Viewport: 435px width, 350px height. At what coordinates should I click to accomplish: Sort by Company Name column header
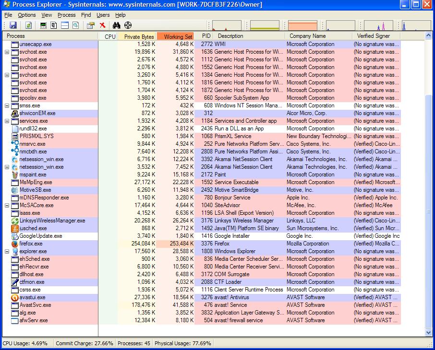319,36
